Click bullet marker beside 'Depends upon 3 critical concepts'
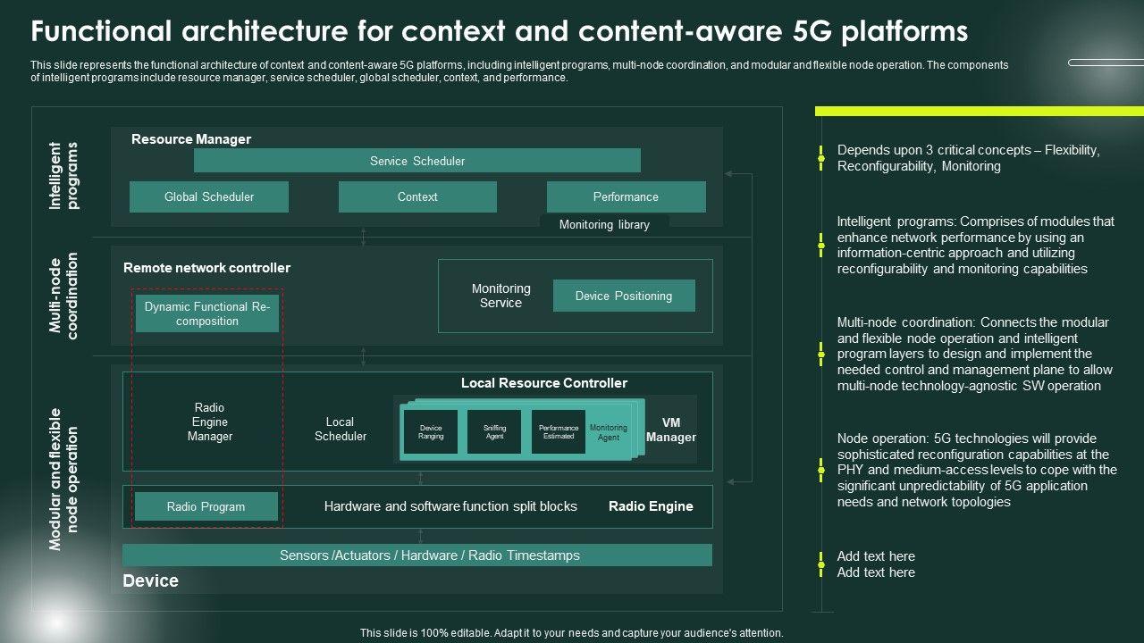 [x=821, y=159]
